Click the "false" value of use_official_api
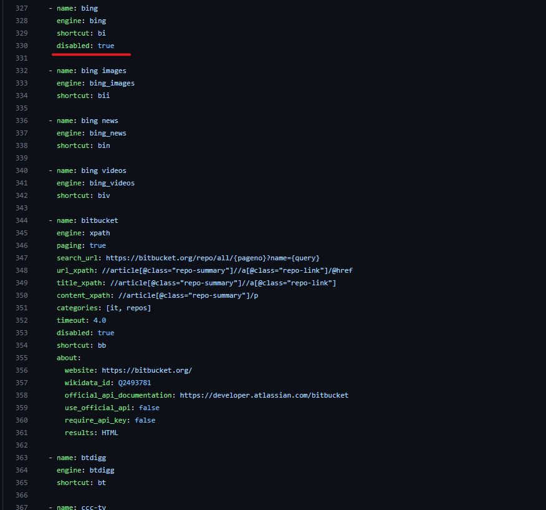Screen dimensions: 546x510 coord(149,408)
